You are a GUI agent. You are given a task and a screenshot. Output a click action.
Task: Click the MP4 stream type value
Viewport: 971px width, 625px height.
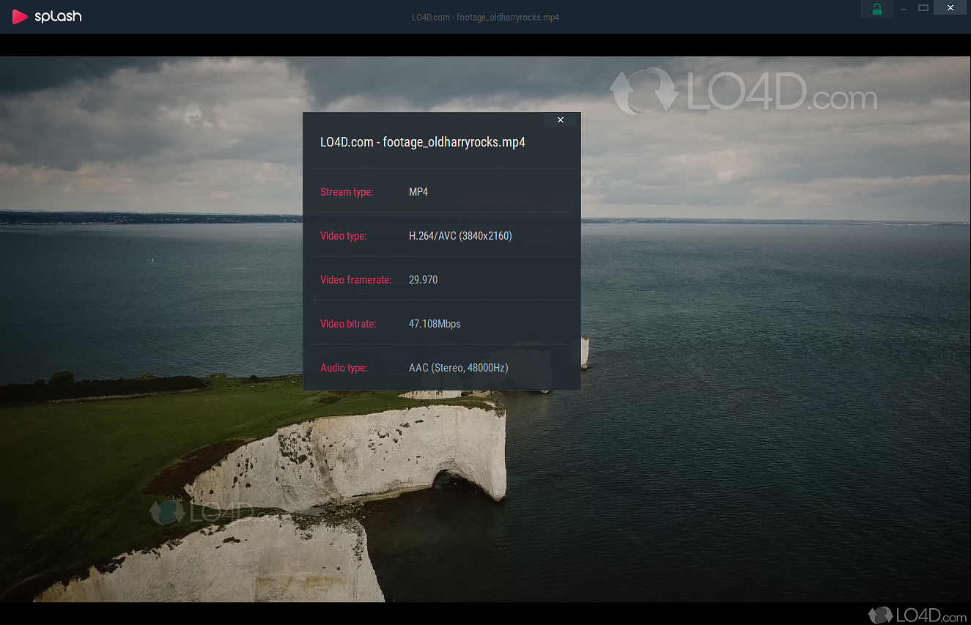coord(418,191)
